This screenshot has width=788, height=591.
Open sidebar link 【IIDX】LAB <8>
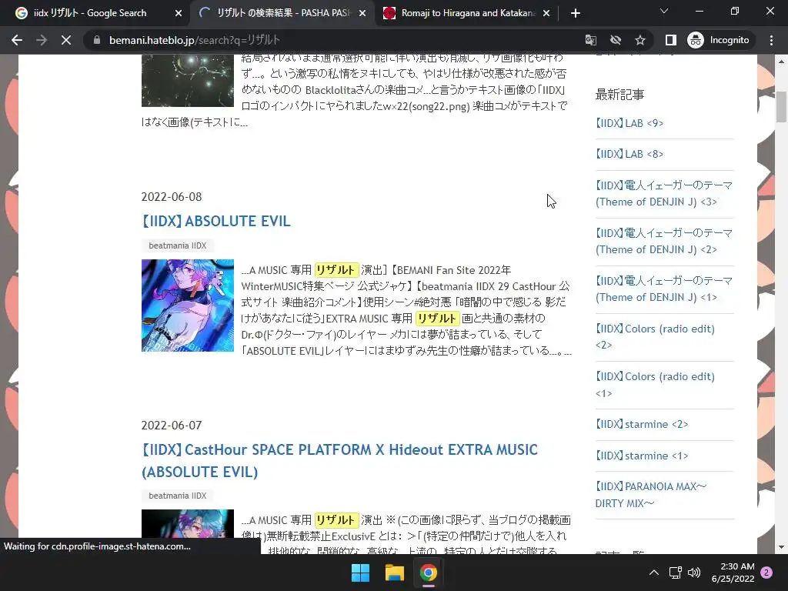click(629, 154)
